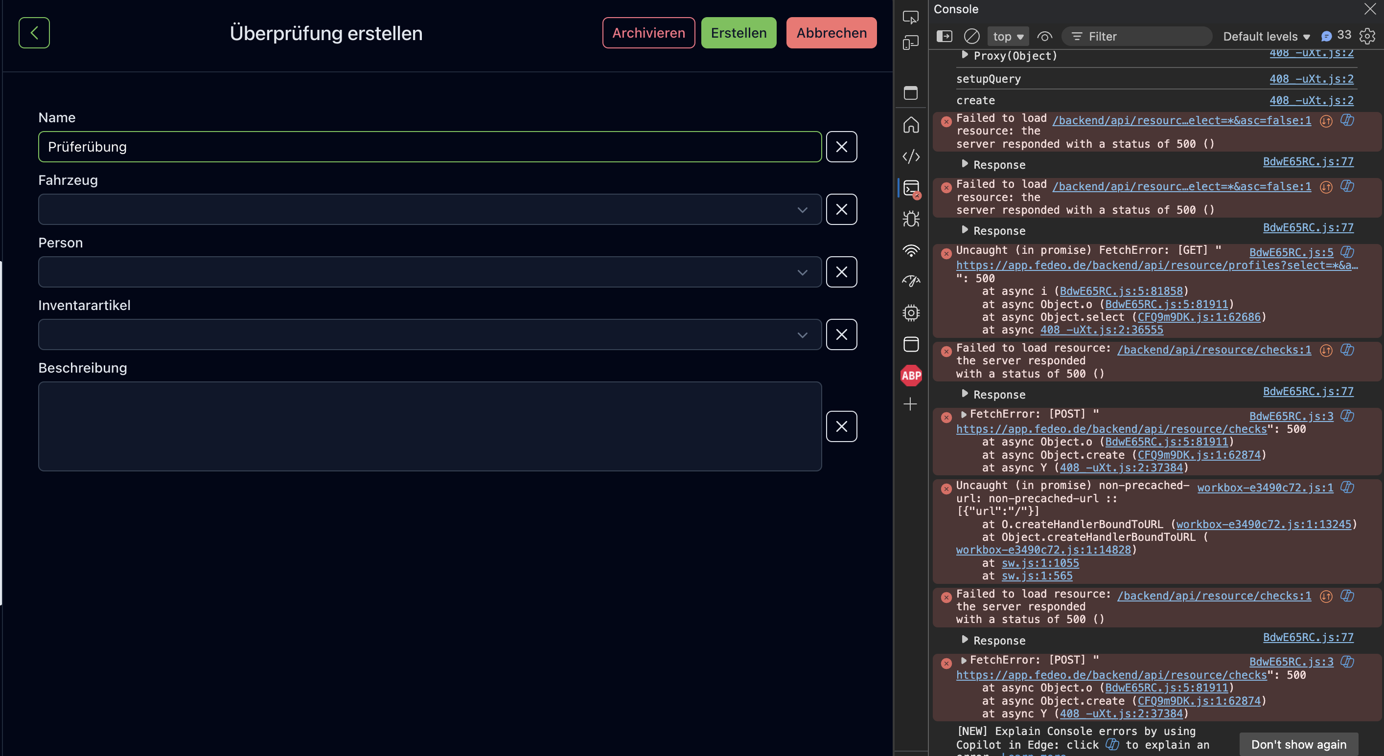
Task: Click the Archivieren button
Action: (648, 33)
